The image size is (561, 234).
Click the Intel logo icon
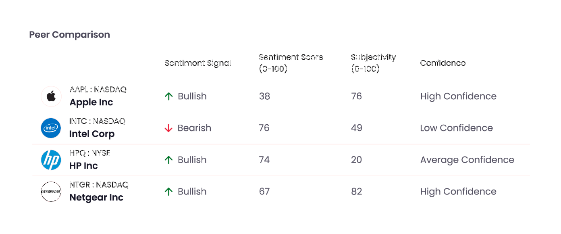[51, 128]
